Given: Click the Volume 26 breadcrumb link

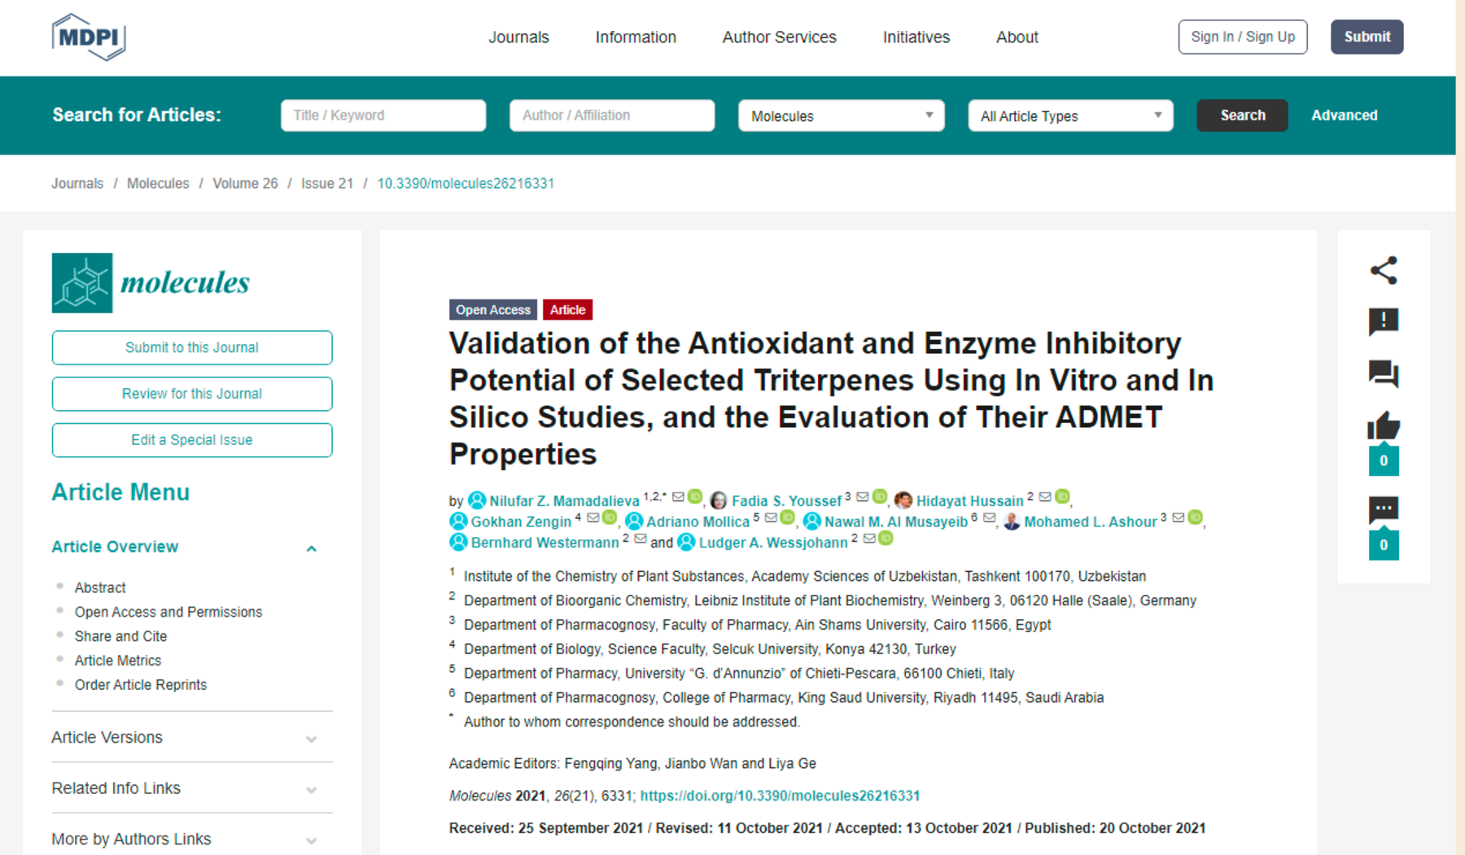Looking at the screenshot, I should coord(245,184).
